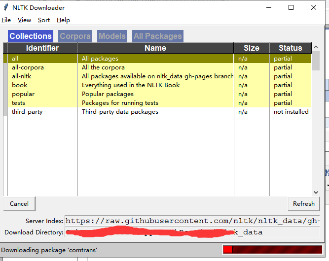Screen dimensions: 329x261
Task: Click the table's vertical scrollbar thumb
Action: tap(316, 61)
